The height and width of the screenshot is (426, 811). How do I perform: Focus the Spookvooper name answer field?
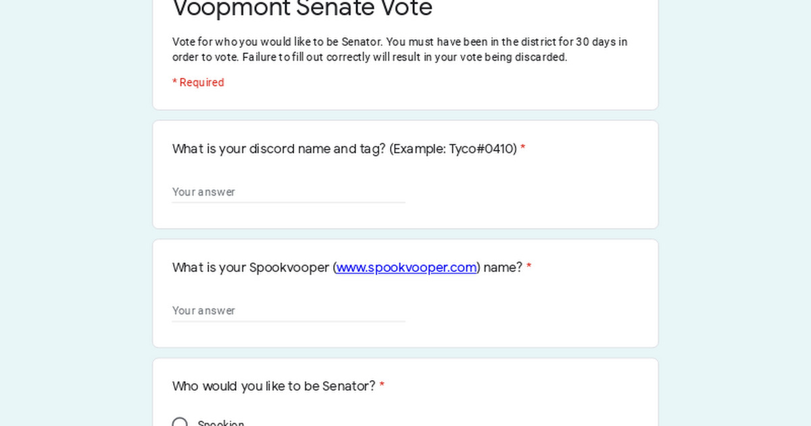[289, 311]
